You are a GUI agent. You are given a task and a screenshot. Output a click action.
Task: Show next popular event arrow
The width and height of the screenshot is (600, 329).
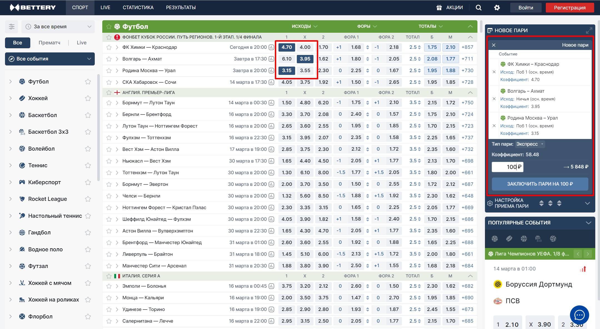coord(587,254)
